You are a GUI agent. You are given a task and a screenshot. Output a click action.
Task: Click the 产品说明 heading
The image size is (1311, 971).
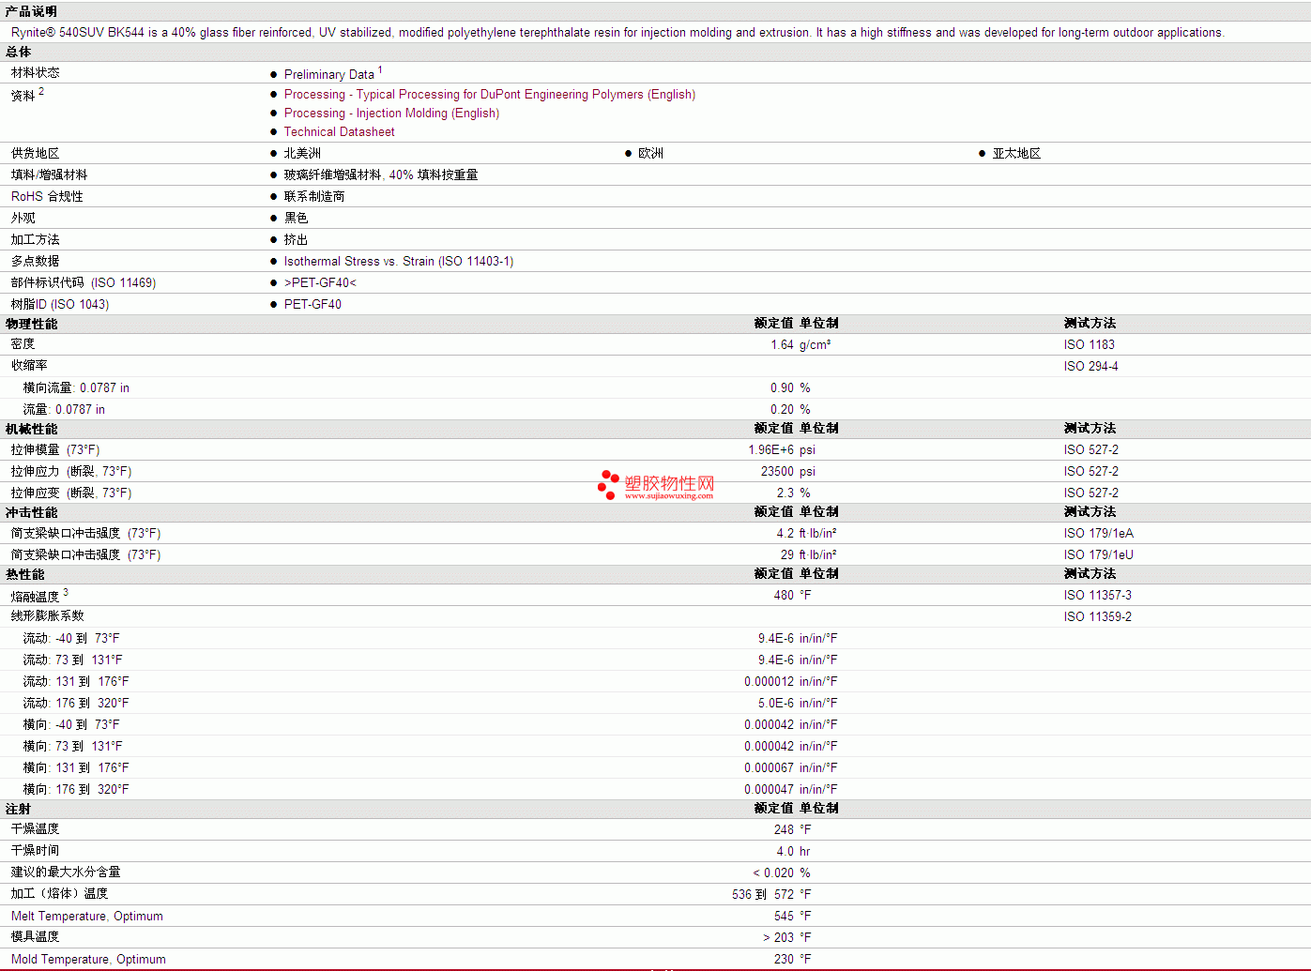[31, 12]
